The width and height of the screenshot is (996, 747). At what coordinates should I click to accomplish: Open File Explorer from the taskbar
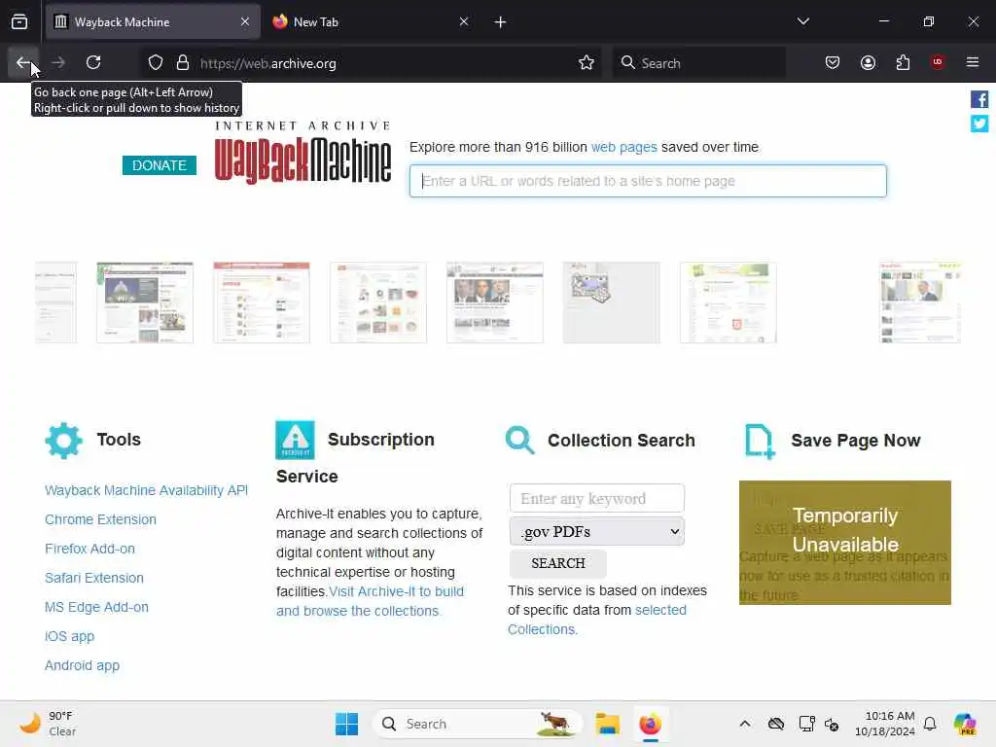tap(607, 724)
